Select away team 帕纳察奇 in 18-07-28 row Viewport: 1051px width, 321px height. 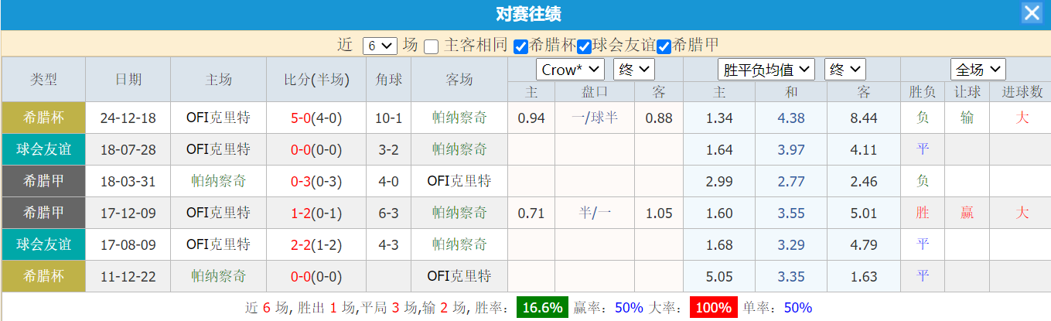pyautogui.click(x=459, y=149)
